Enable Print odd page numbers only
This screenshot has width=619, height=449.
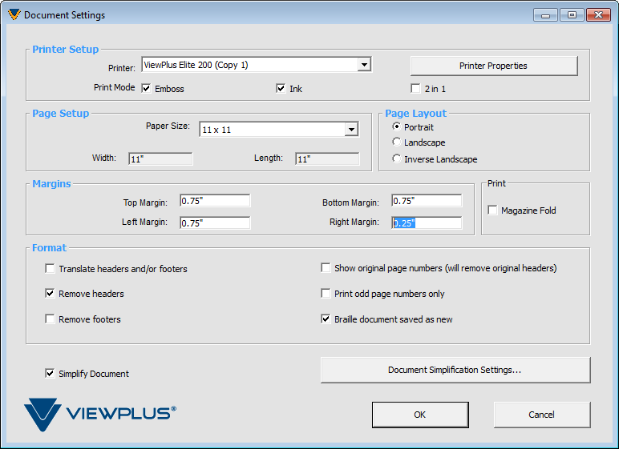tap(326, 294)
